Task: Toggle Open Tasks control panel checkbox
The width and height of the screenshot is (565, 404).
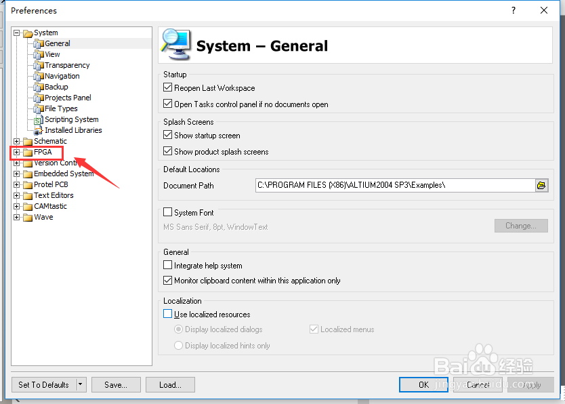Action: coord(167,104)
